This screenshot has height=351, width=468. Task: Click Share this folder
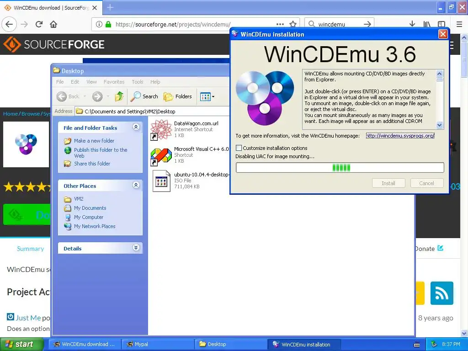pyautogui.click(x=92, y=164)
